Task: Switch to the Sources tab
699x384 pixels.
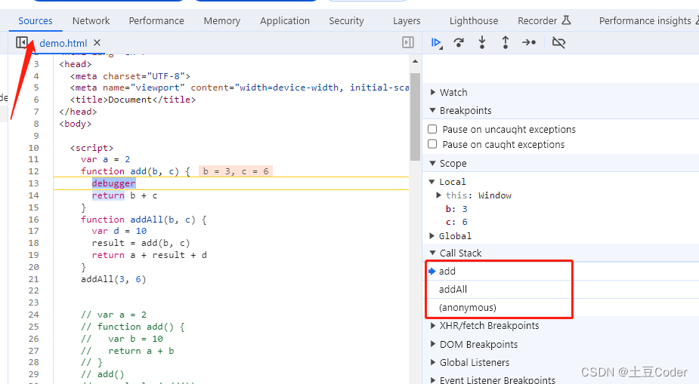Action: click(36, 20)
